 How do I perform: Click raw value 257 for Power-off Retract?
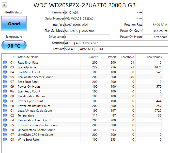point(159,106)
